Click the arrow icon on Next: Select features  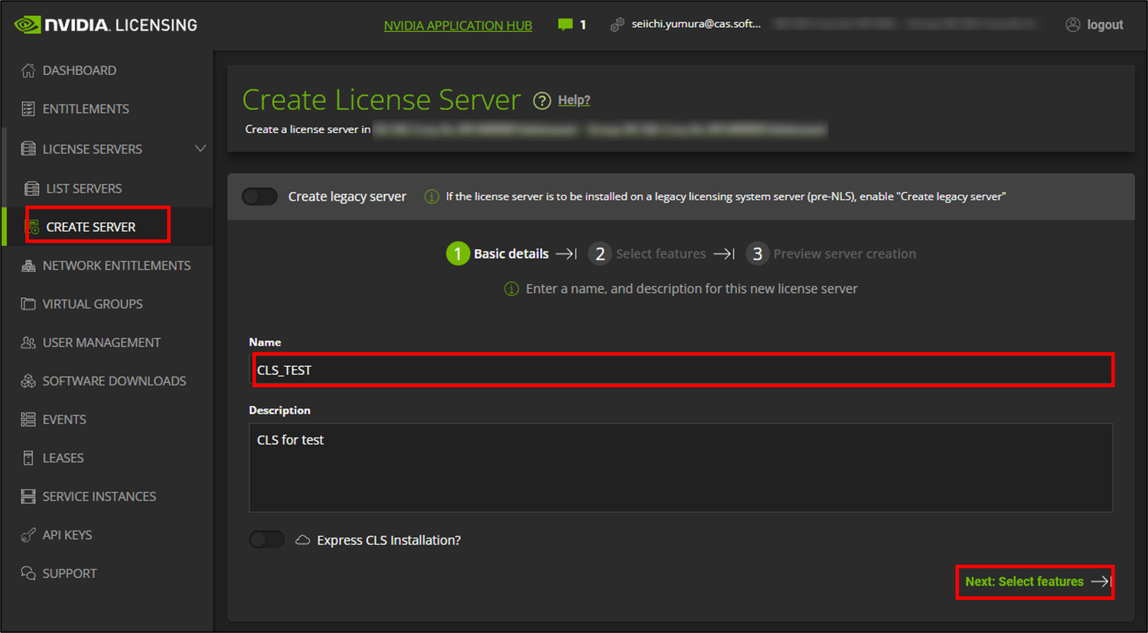coord(1100,582)
